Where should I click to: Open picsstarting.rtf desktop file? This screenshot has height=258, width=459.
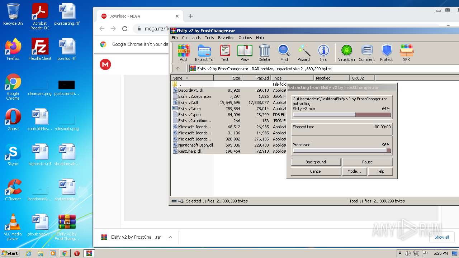67,15
